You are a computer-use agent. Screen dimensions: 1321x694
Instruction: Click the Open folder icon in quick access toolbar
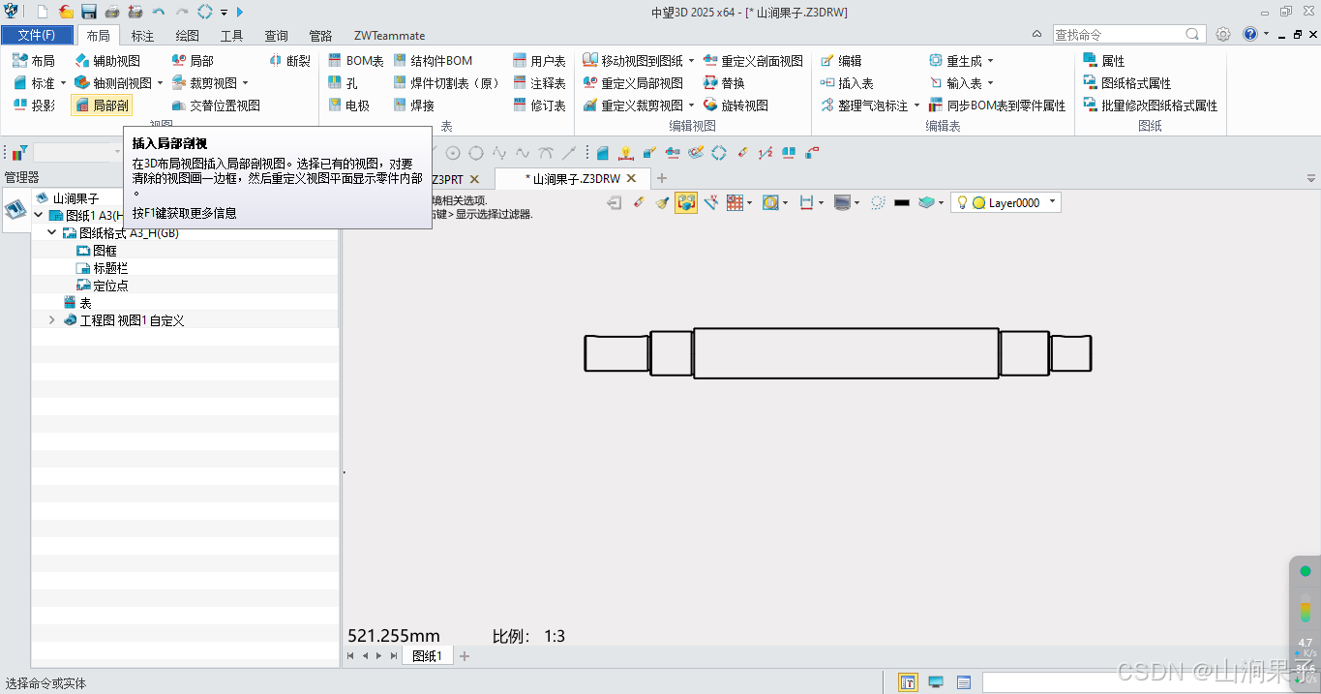pyautogui.click(x=66, y=12)
